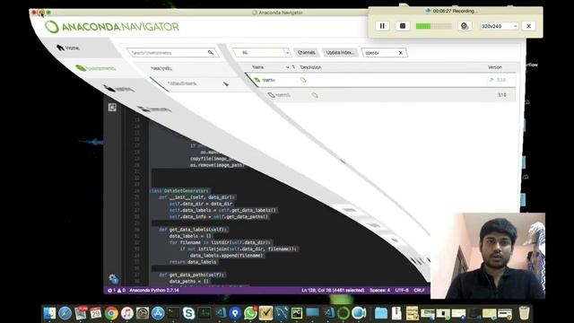Viewport: 574px width, 323px height.
Task: Open Terminal from the Dock
Action: 173,313
